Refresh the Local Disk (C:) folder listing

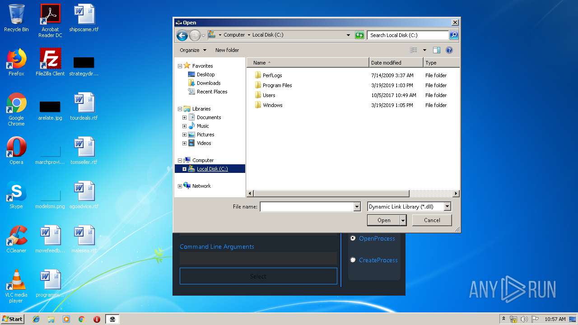coord(359,35)
